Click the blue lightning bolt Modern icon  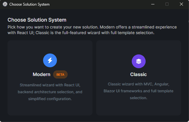point(50,60)
